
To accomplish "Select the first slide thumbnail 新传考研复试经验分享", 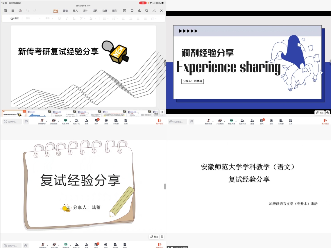I will click(x=14, y=113).
